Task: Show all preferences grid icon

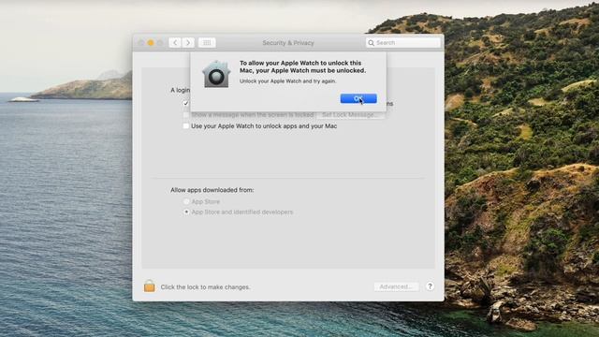Action: (207, 42)
